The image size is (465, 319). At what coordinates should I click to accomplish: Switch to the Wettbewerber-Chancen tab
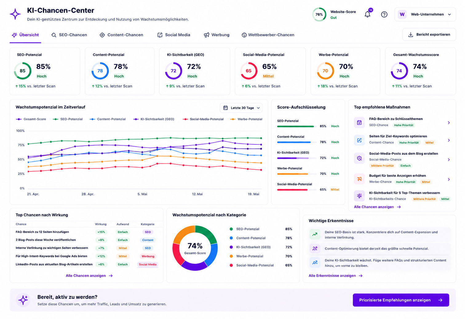(x=268, y=35)
